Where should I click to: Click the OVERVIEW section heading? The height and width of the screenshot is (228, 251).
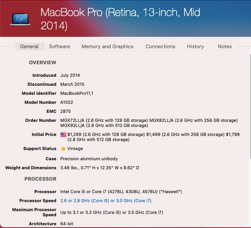(x=43, y=63)
